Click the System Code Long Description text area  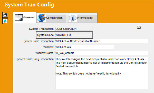[102, 73]
